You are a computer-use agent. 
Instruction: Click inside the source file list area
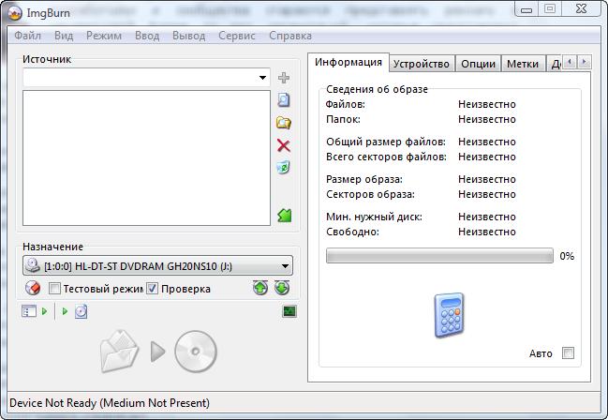(x=146, y=157)
